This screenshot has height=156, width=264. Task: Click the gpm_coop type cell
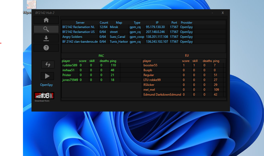click(x=137, y=36)
